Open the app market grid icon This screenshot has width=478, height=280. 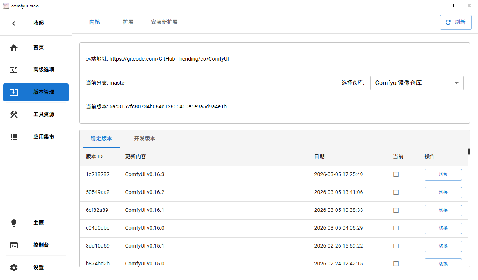[14, 137]
